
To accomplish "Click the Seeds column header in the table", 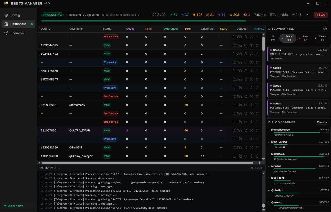I will (130, 29).
